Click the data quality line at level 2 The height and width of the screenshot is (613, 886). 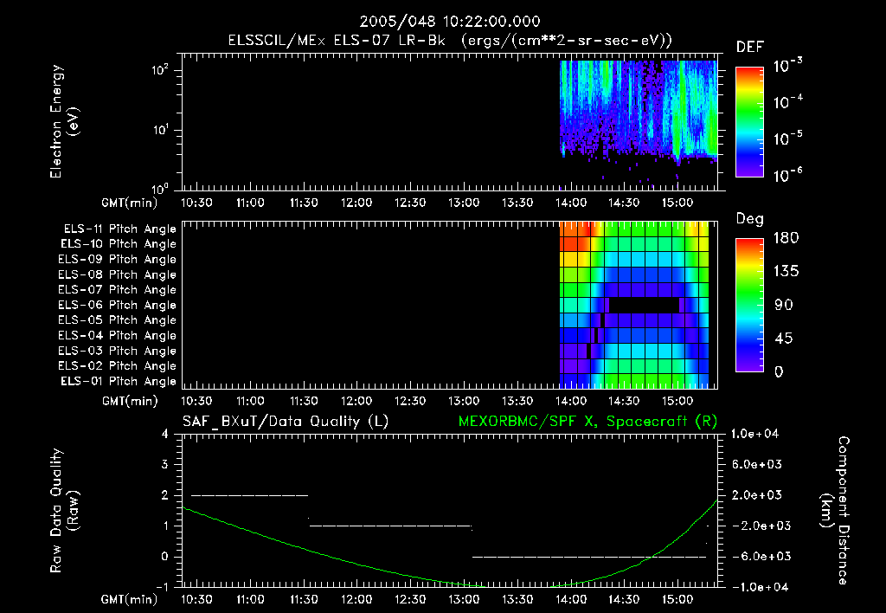(250, 495)
